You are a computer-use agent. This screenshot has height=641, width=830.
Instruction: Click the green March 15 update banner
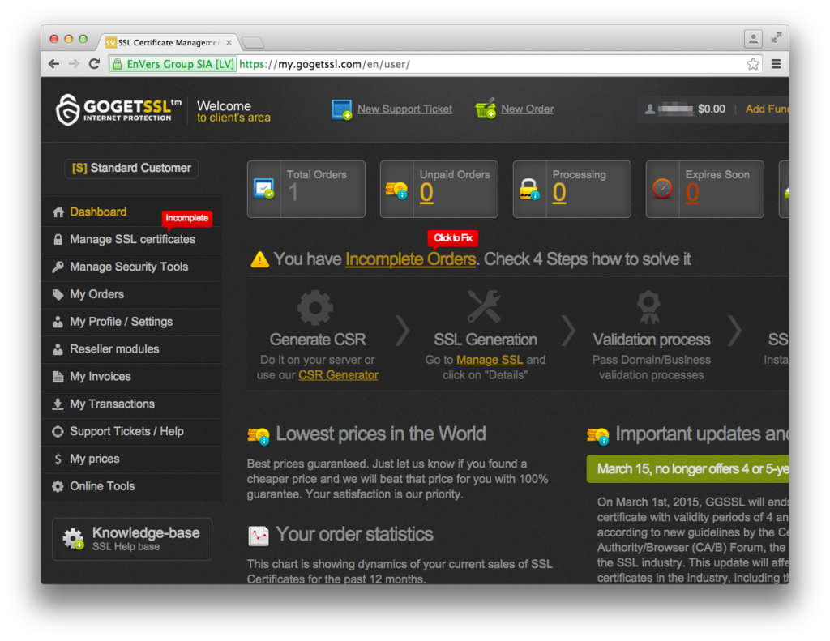click(x=687, y=469)
